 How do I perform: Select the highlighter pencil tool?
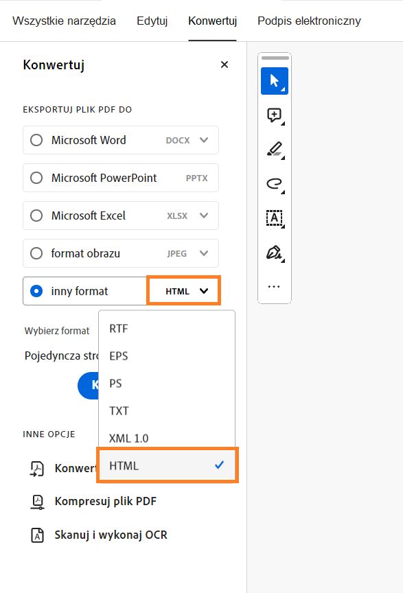[x=273, y=150]
